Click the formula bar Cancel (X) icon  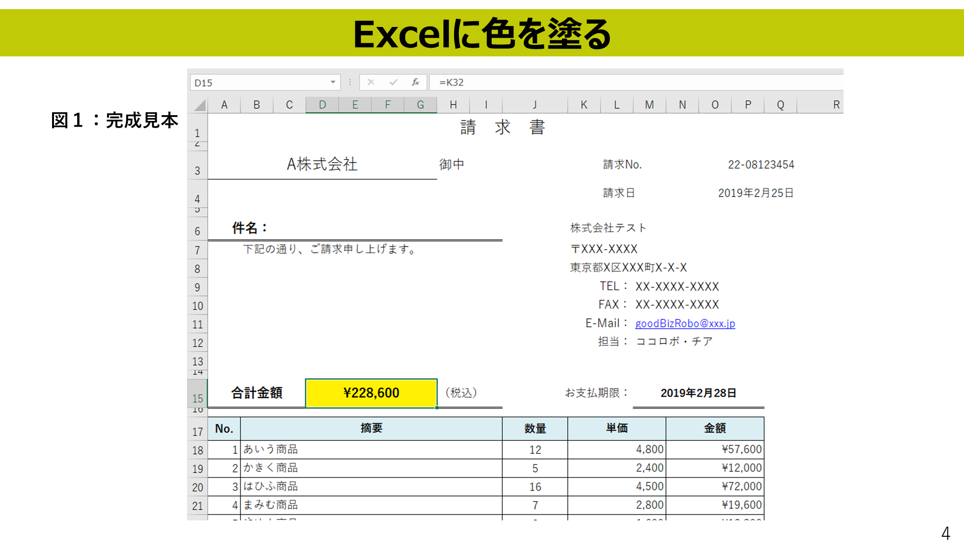371,82
